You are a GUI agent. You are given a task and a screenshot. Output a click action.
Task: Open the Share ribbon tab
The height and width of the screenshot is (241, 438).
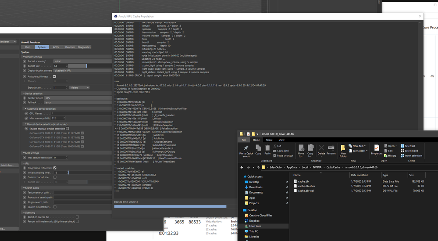269,140
